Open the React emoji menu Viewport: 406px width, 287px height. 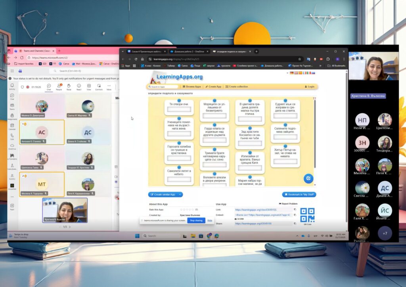[79, 86]
